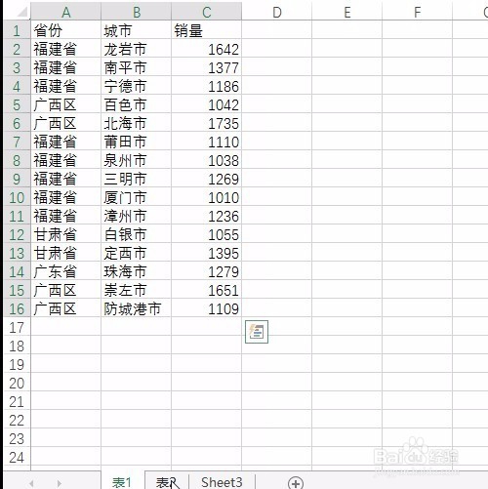Select 广西区 cell in row 5
488x489 pixels.
66,104
